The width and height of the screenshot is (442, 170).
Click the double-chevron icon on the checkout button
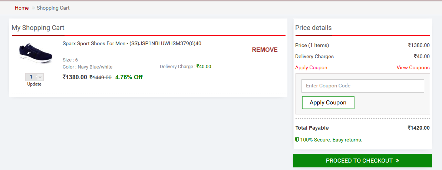click(397, 161)
